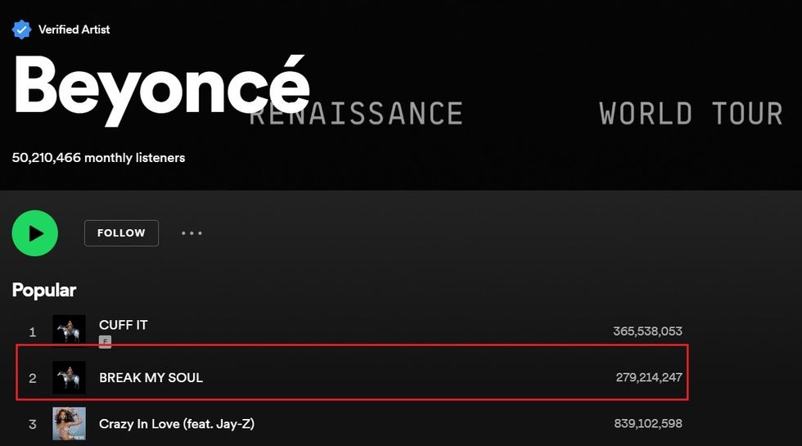802x446 pixels.
Task: Click the explicit badge under CUFF IT
Action: point(105,341)
